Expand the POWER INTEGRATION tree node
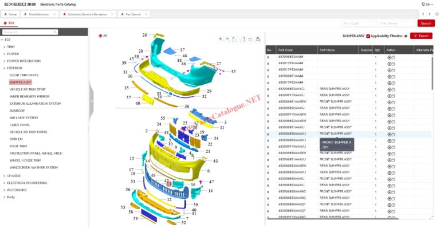 click(4, 61)
